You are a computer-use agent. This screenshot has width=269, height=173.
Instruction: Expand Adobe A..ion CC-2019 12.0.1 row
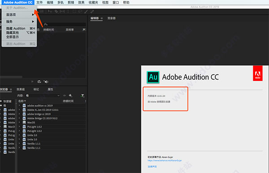[x=19, y=110]
